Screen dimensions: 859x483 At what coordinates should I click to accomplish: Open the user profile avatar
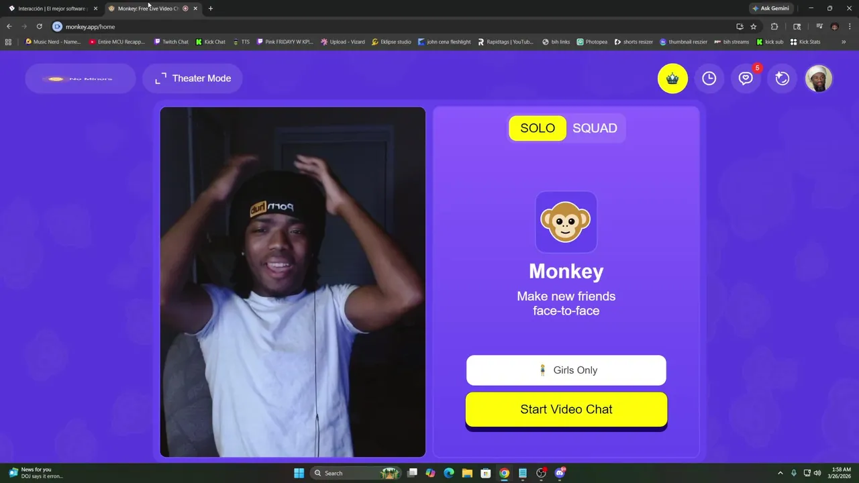pos(819,78)
